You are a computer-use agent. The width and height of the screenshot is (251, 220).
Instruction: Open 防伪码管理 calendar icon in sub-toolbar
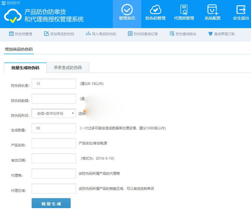[x=11, y=34]
